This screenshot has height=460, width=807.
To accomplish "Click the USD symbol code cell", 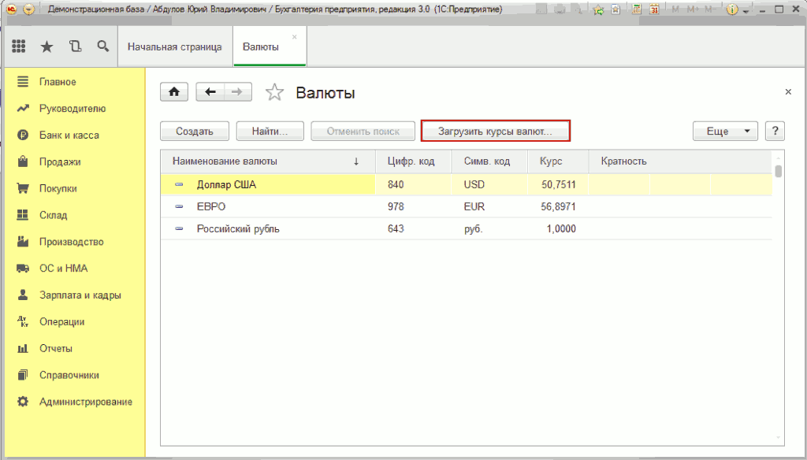I will 489,184.
